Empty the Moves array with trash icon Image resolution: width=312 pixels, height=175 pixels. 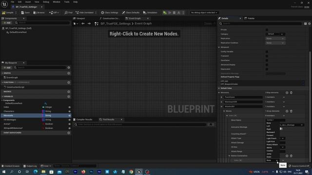(x=291, y=111)
